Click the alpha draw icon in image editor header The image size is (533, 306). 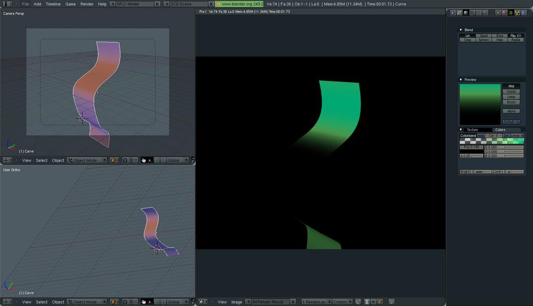click(367, 302)
